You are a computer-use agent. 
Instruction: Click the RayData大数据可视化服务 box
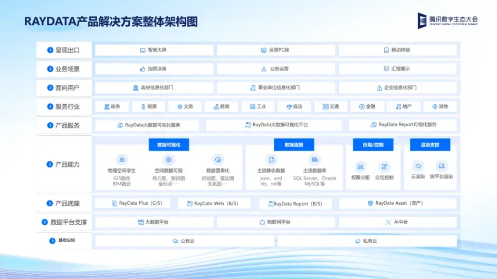pos(147,125)
